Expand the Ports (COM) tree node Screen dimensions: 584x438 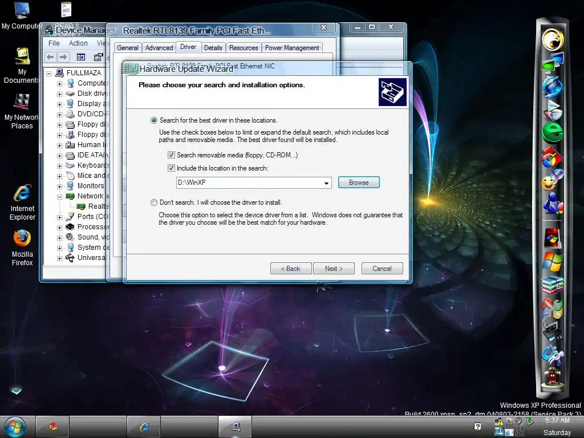(x=59, y=217)
